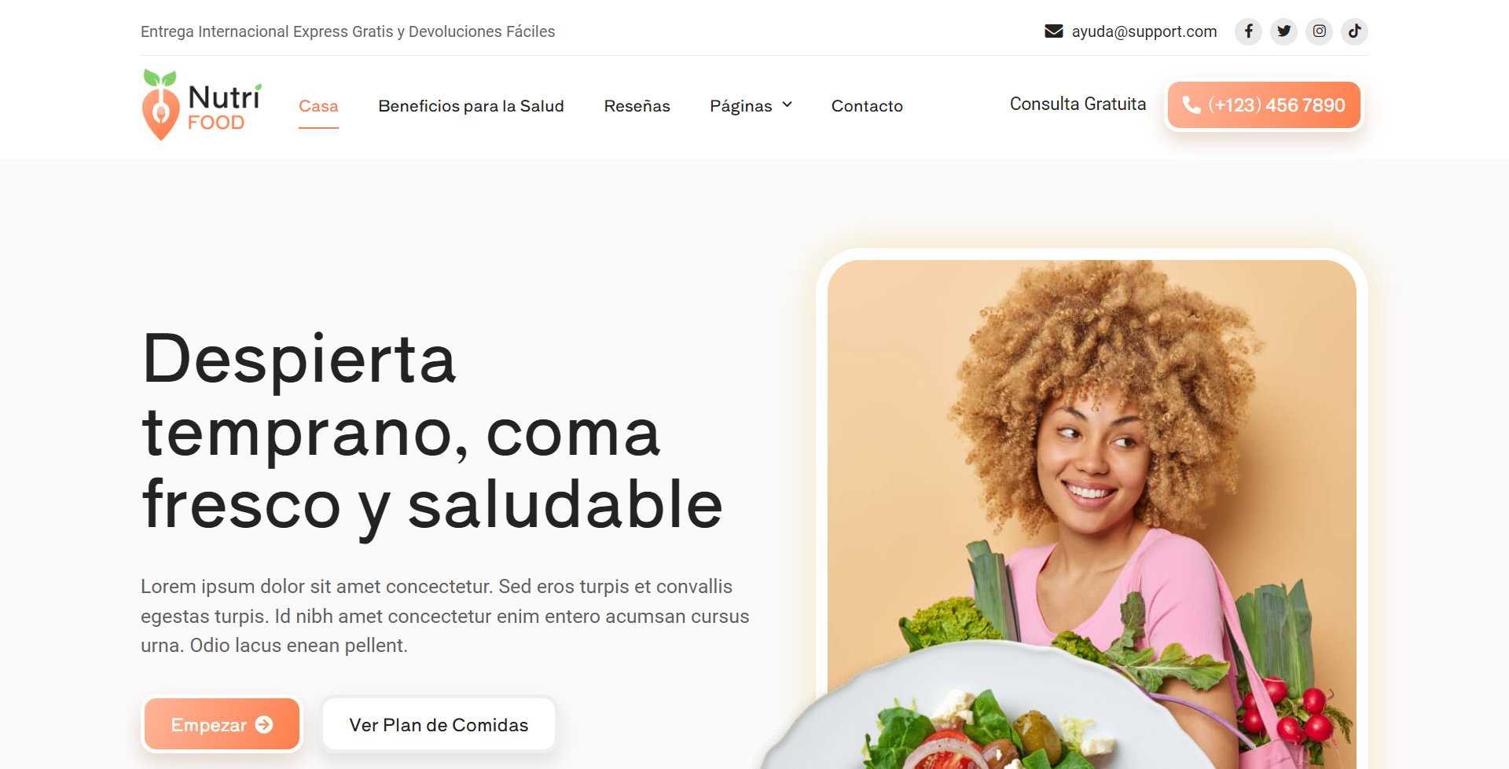1509x769 pixels.
Task: Click the arrow icon on Empezar button
Action: click(265, 724)
